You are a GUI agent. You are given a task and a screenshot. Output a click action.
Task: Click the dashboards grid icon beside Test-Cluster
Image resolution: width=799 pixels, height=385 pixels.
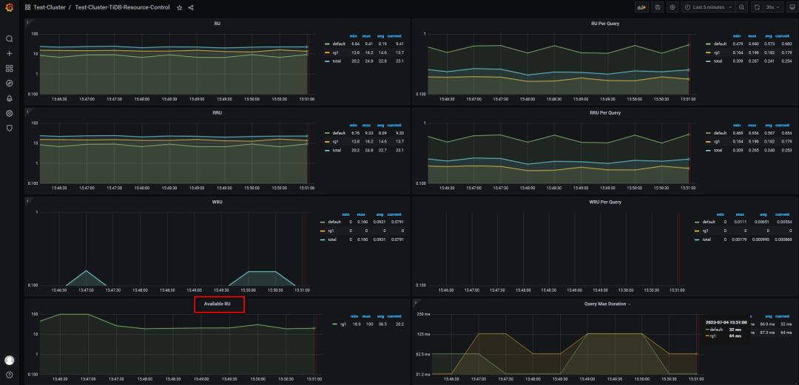[27, 7]
